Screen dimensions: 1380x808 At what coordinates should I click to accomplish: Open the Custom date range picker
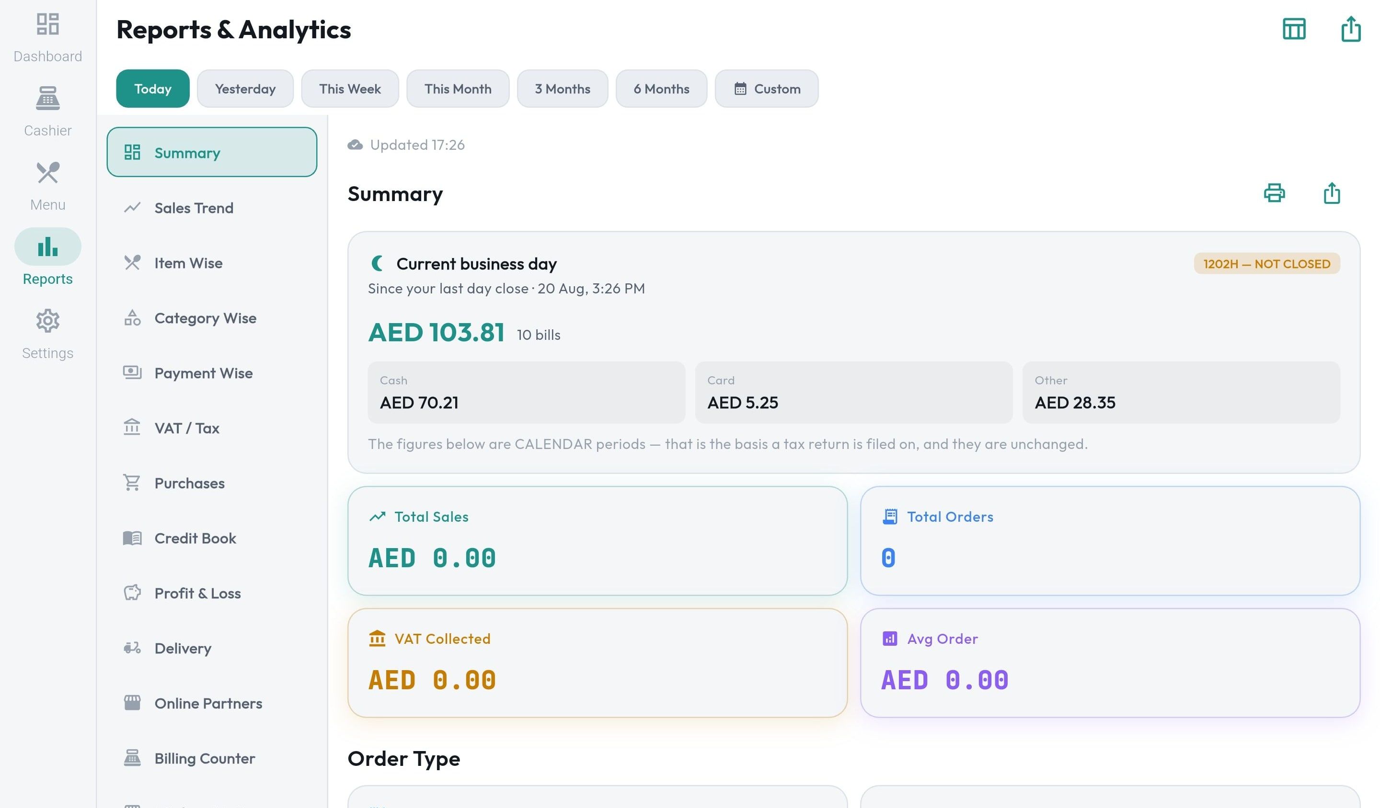(767, 89)
